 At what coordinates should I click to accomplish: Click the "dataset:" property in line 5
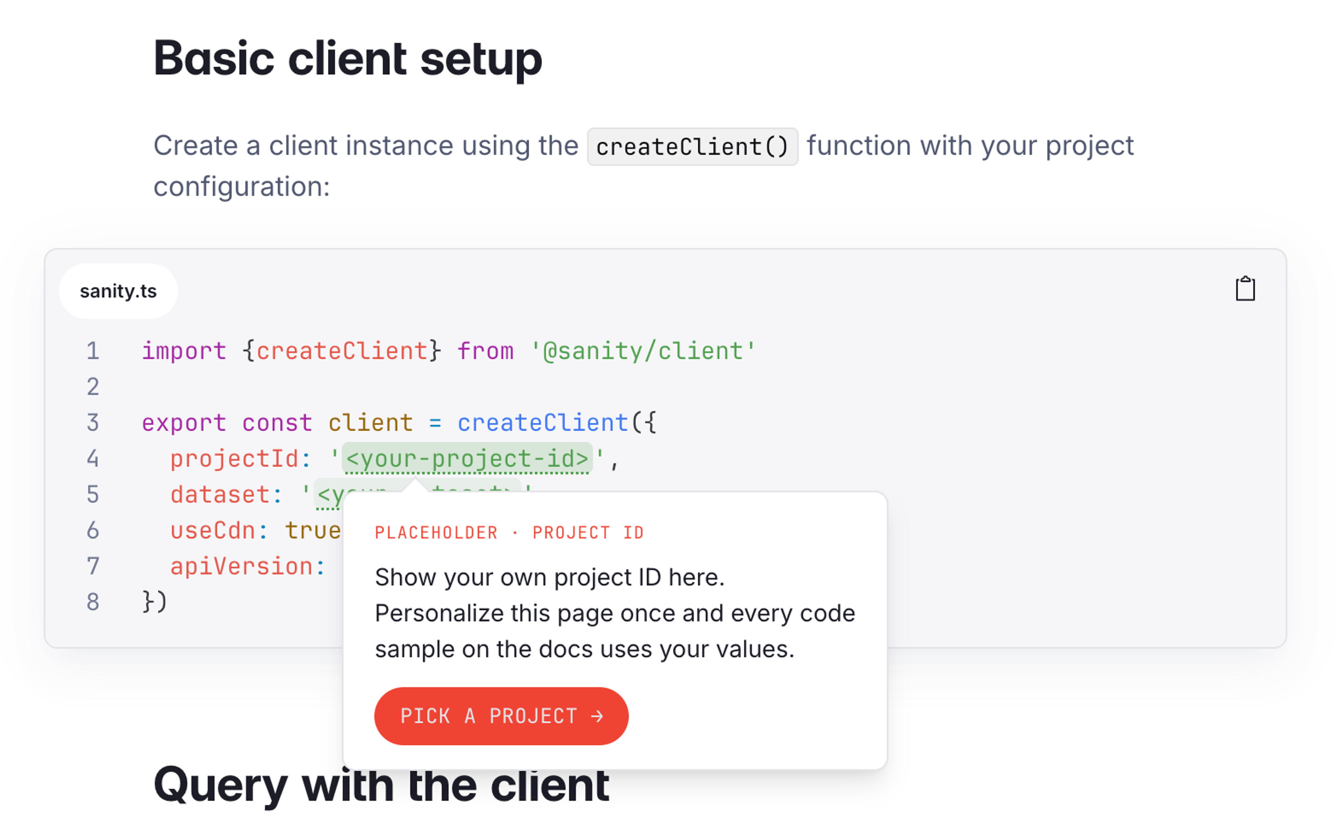(x=226, y=494)
